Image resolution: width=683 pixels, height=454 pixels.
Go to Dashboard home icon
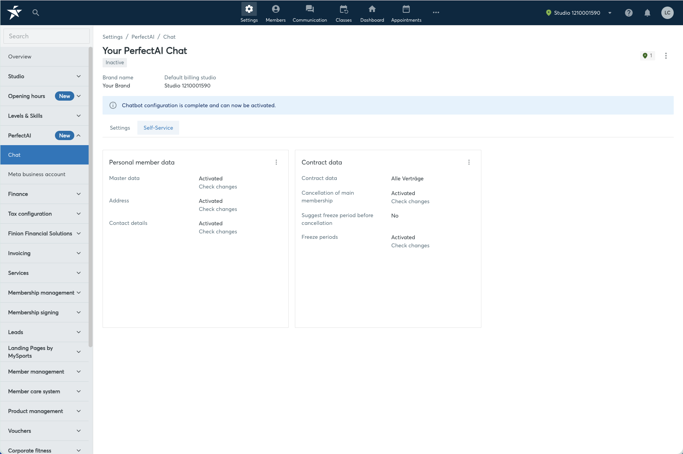[372, 9]
